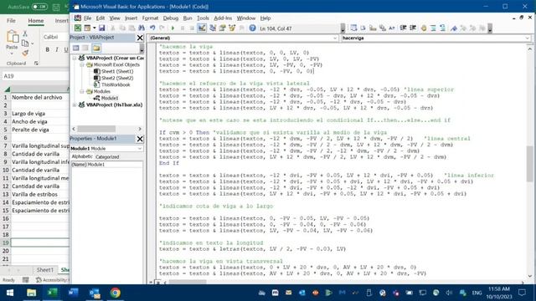Open the Properties Window toolbar icon
Viewport: 536px width, 301px height.
tap(222, 28)
